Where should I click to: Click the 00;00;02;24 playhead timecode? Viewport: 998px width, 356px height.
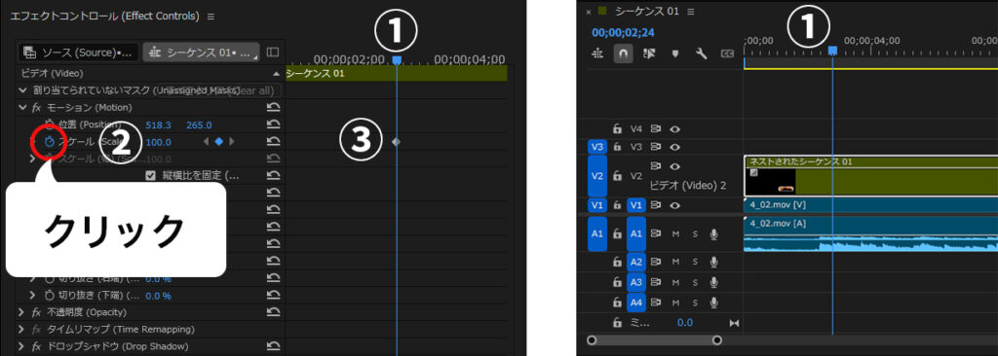tap(623, 32)
